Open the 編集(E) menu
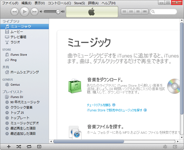Image resolution: width=184 pixels, height=150 pixels. pos(26,3)
